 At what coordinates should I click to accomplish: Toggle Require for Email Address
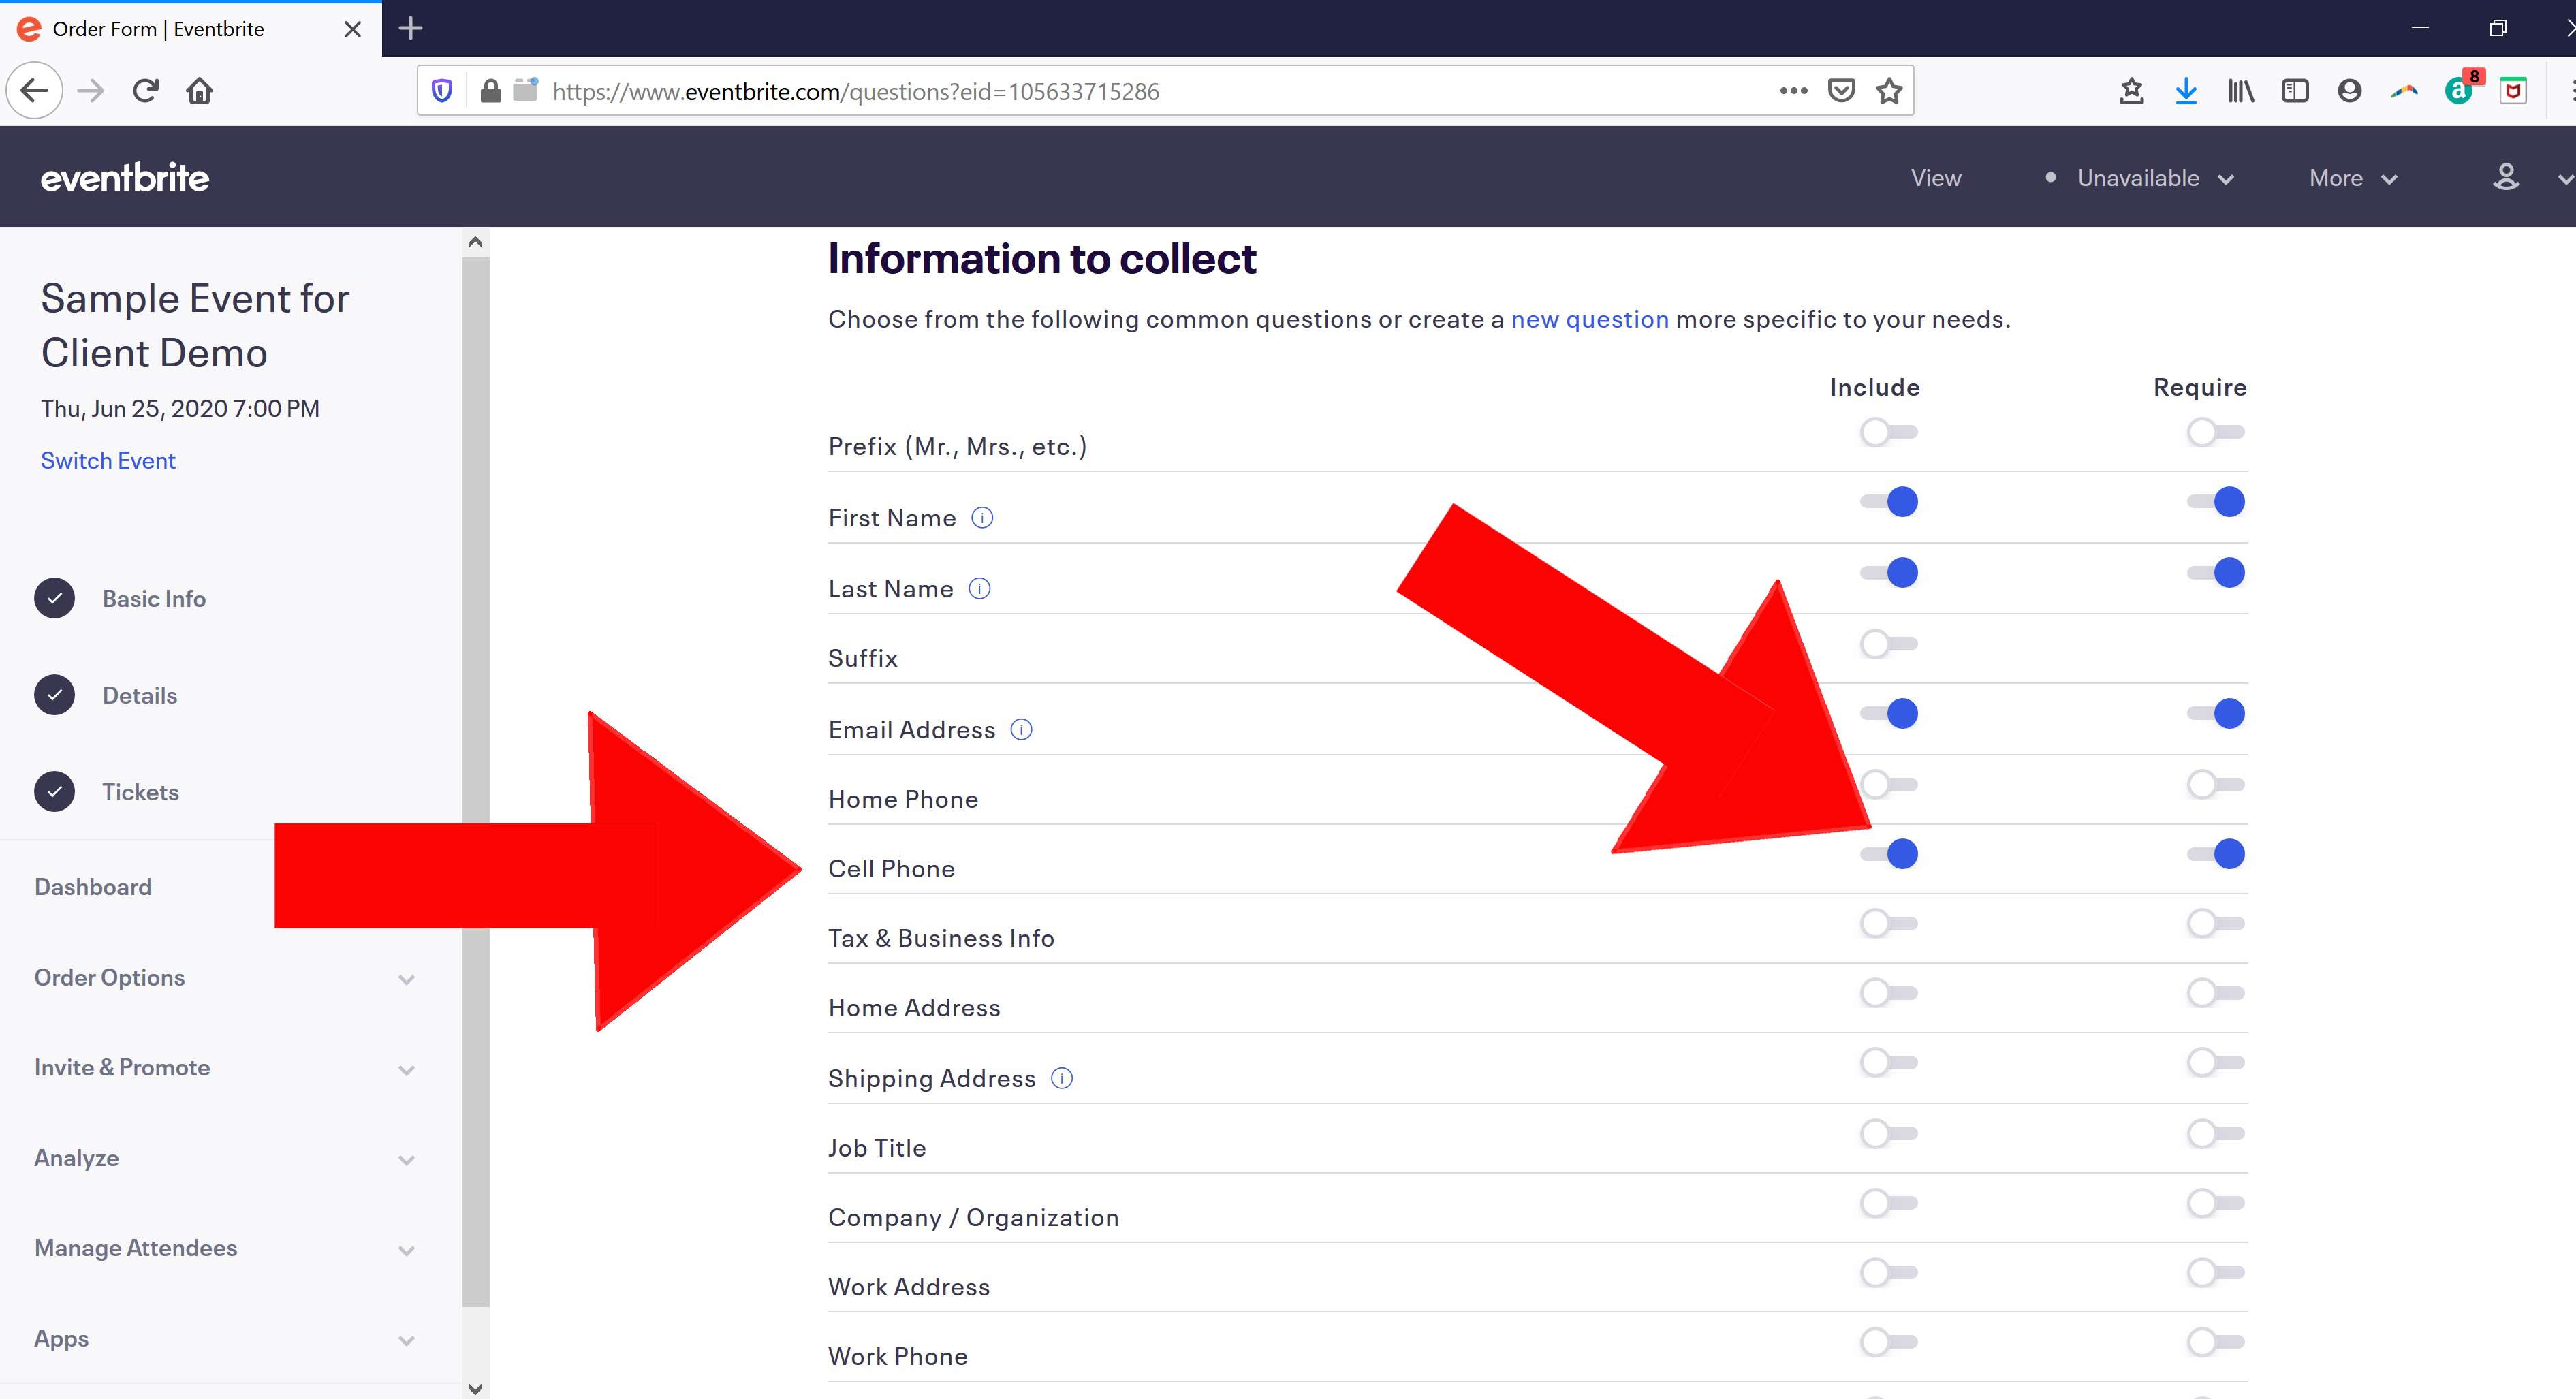2215,714
